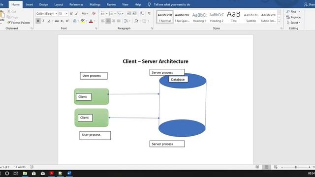315x177 pixels.
Task: Justify the paragraph text
Action: (119, 21)
